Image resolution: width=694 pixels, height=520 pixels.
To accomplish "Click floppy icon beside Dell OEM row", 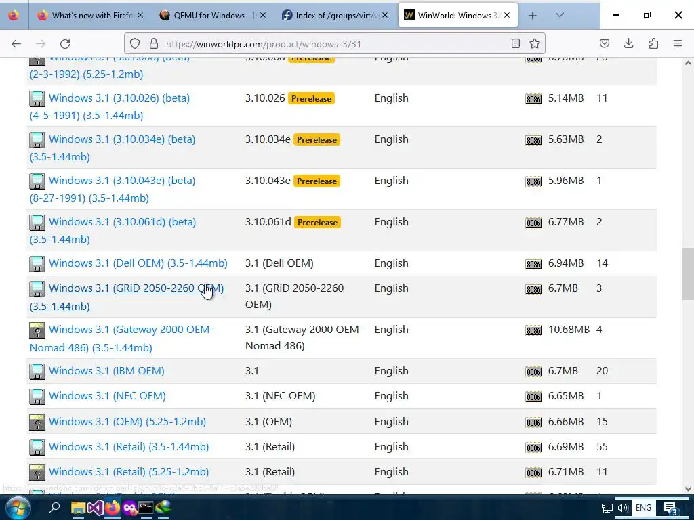I will pos(37,264).
